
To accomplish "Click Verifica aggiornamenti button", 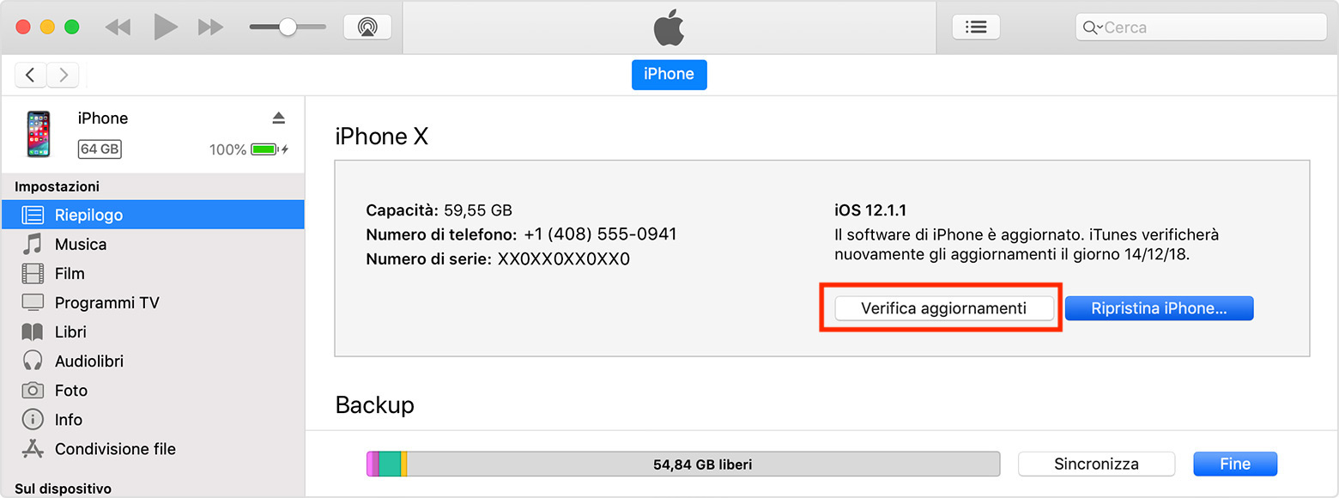I will coord(943,309).
